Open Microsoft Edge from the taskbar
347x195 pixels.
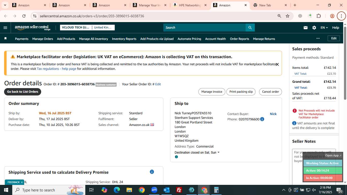point(117,190)
